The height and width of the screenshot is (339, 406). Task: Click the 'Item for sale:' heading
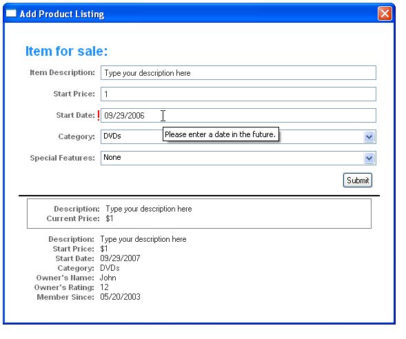[x=67, y=51]
